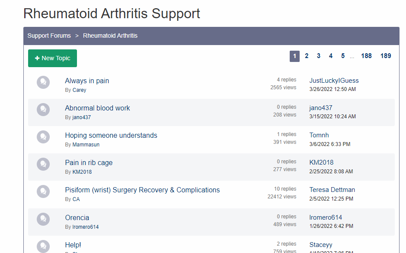The image size is (406, 253).
Task: Click topic icon beside Hoping someone understands
Action: click(x=43, y=137)
